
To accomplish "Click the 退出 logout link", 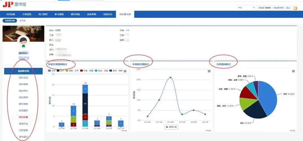I will click(288, 8).
